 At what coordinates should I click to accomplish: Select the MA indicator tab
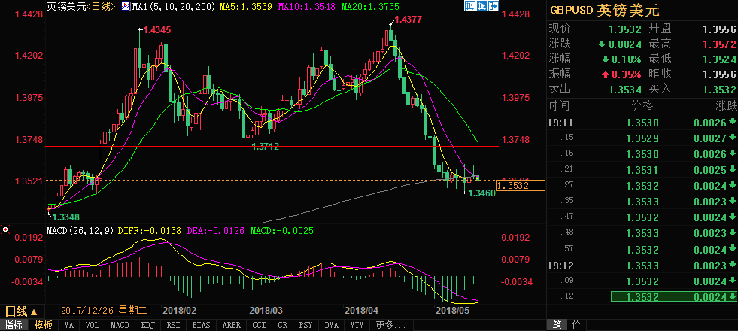pyautogui.click(x=68, y=325)
